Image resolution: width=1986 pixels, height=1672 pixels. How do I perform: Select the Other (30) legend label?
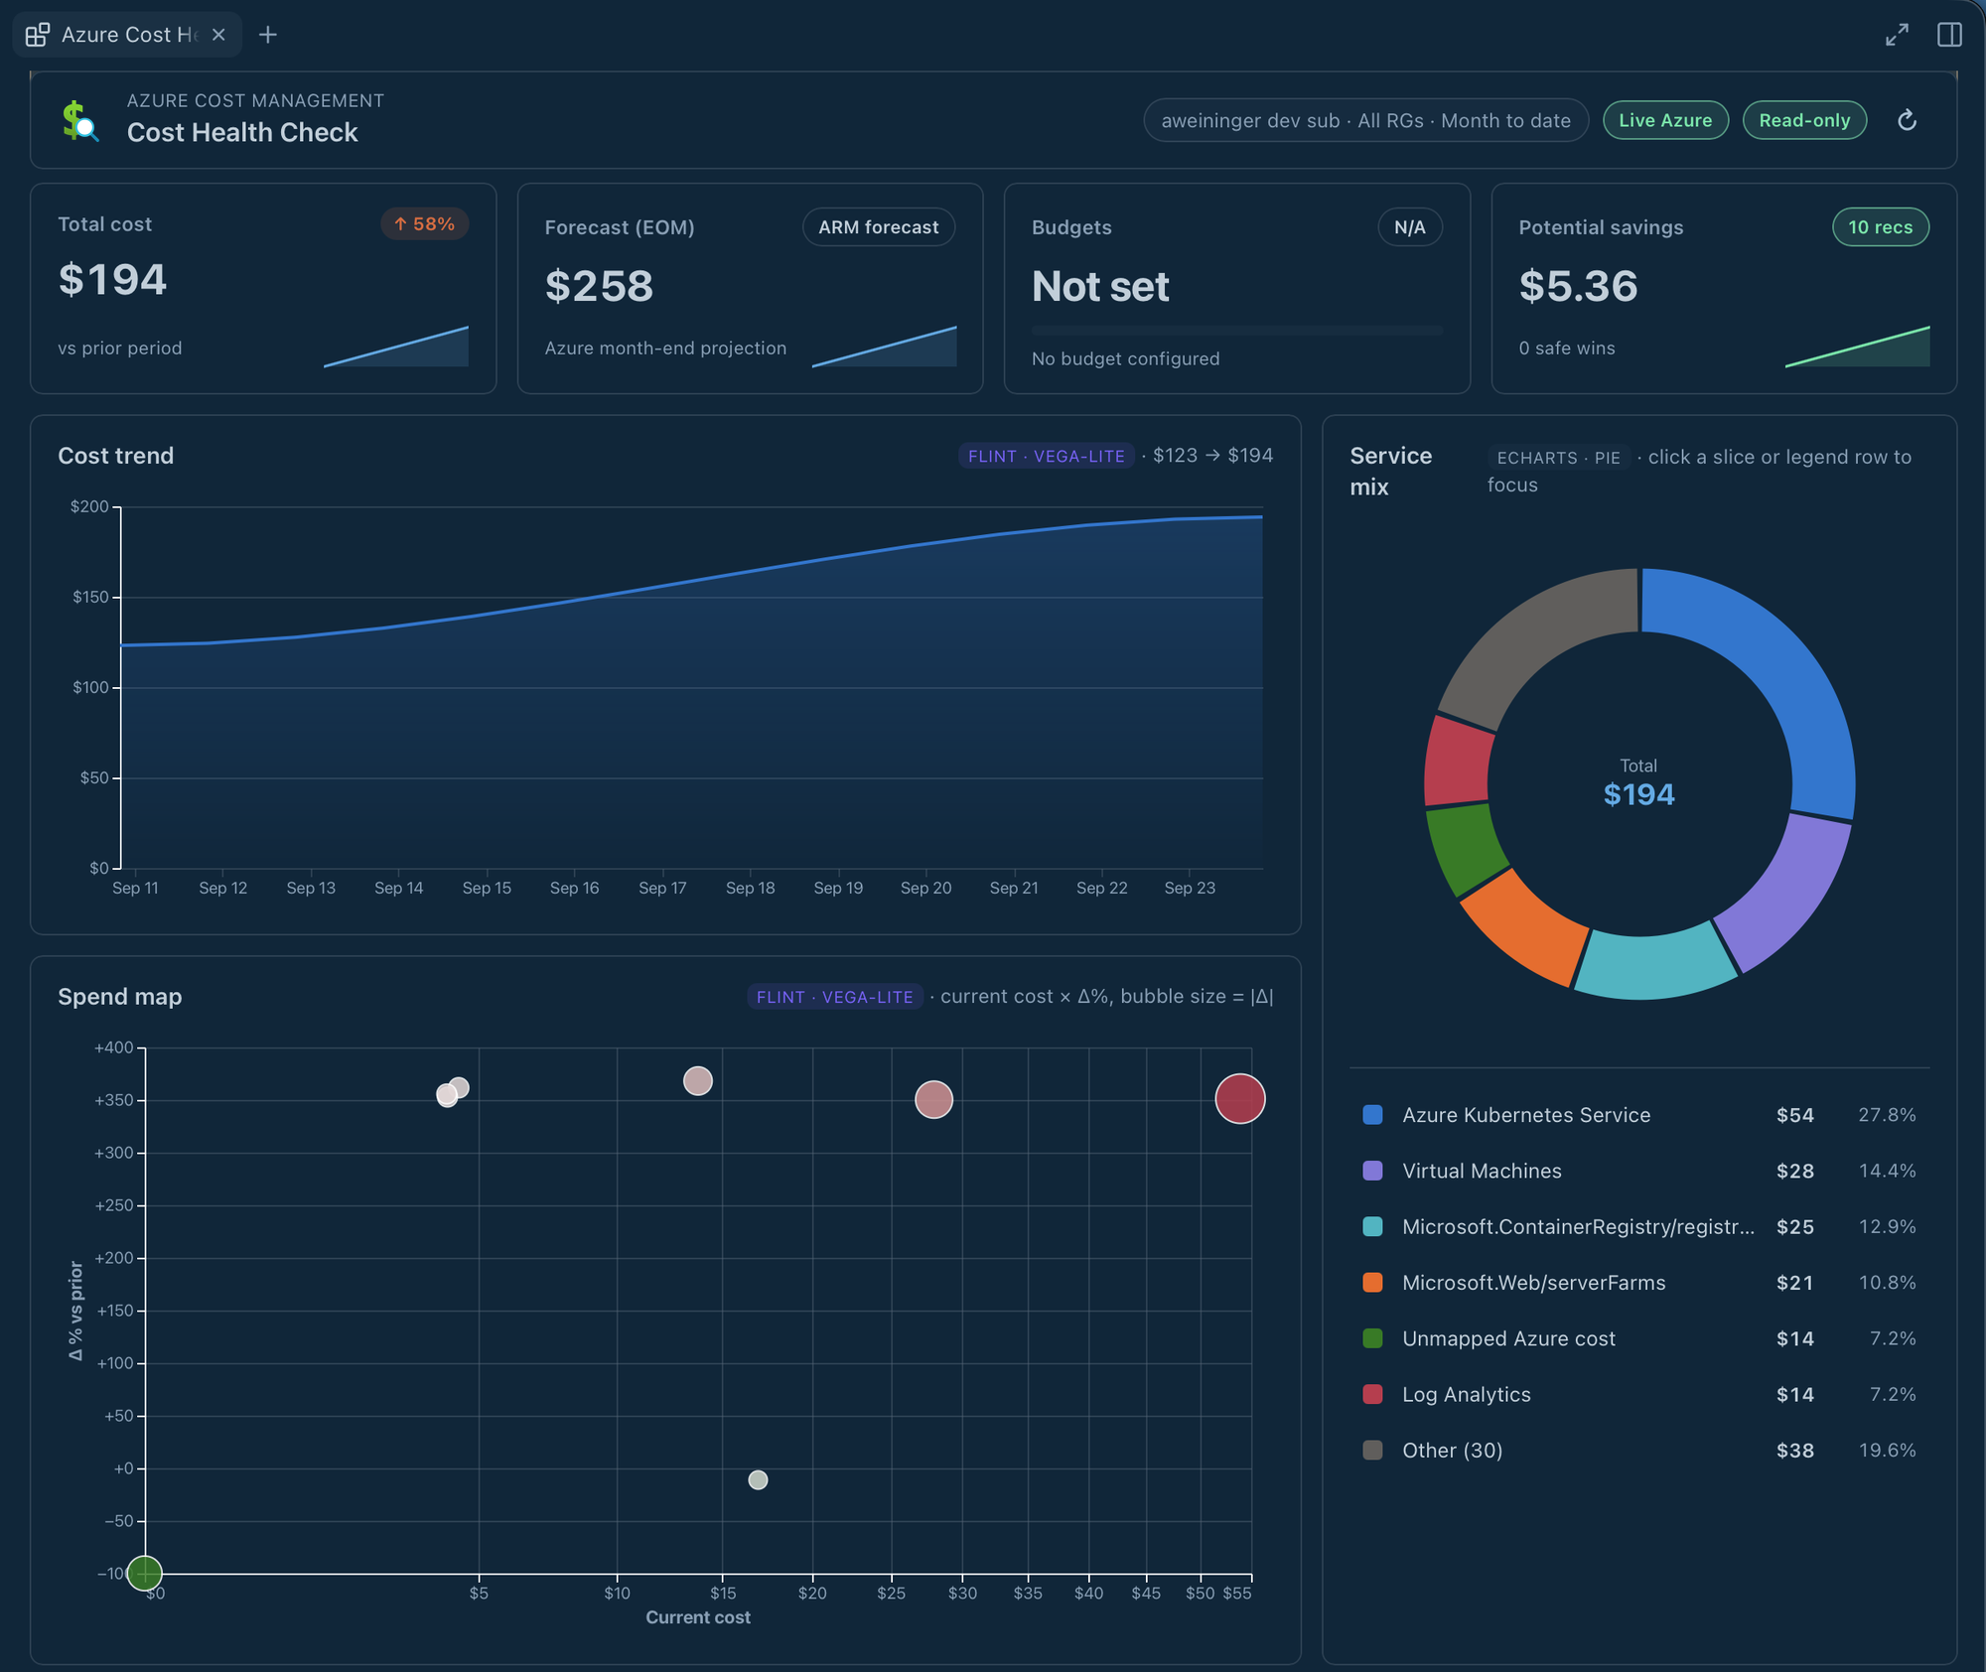point(1453,1450)
